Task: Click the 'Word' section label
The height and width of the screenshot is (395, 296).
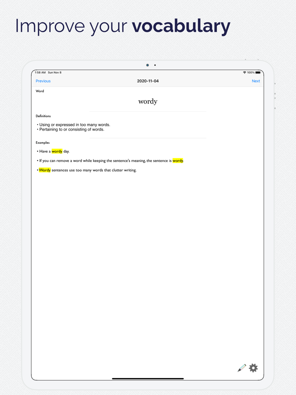Action: coord(40,91)
